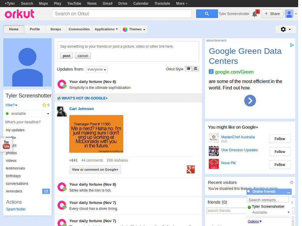
Task: Click the Every cloud fortune icon
Action: pos(62,205)
